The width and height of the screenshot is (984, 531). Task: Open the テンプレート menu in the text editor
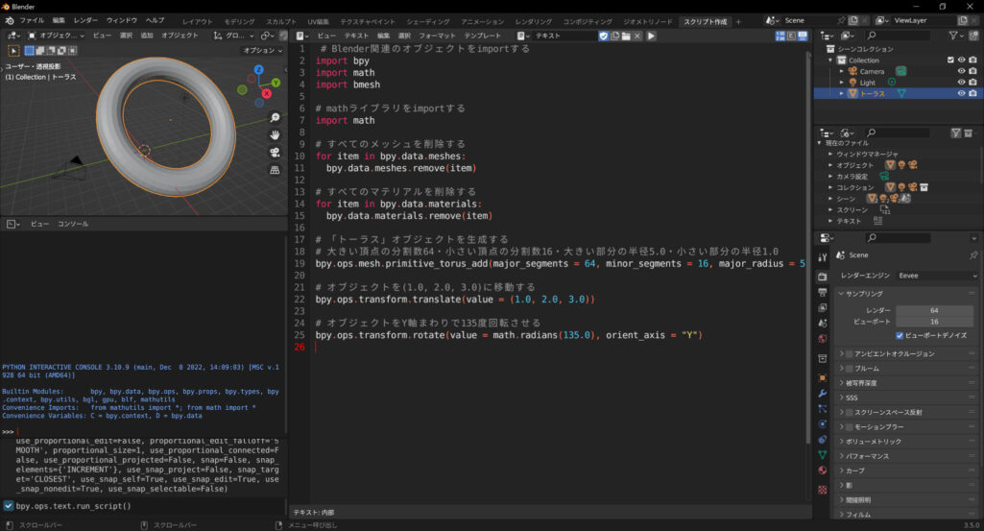tap(483, 36)
